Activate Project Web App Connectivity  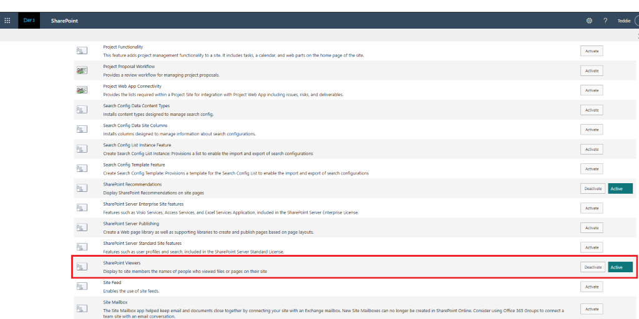point(592,90)
